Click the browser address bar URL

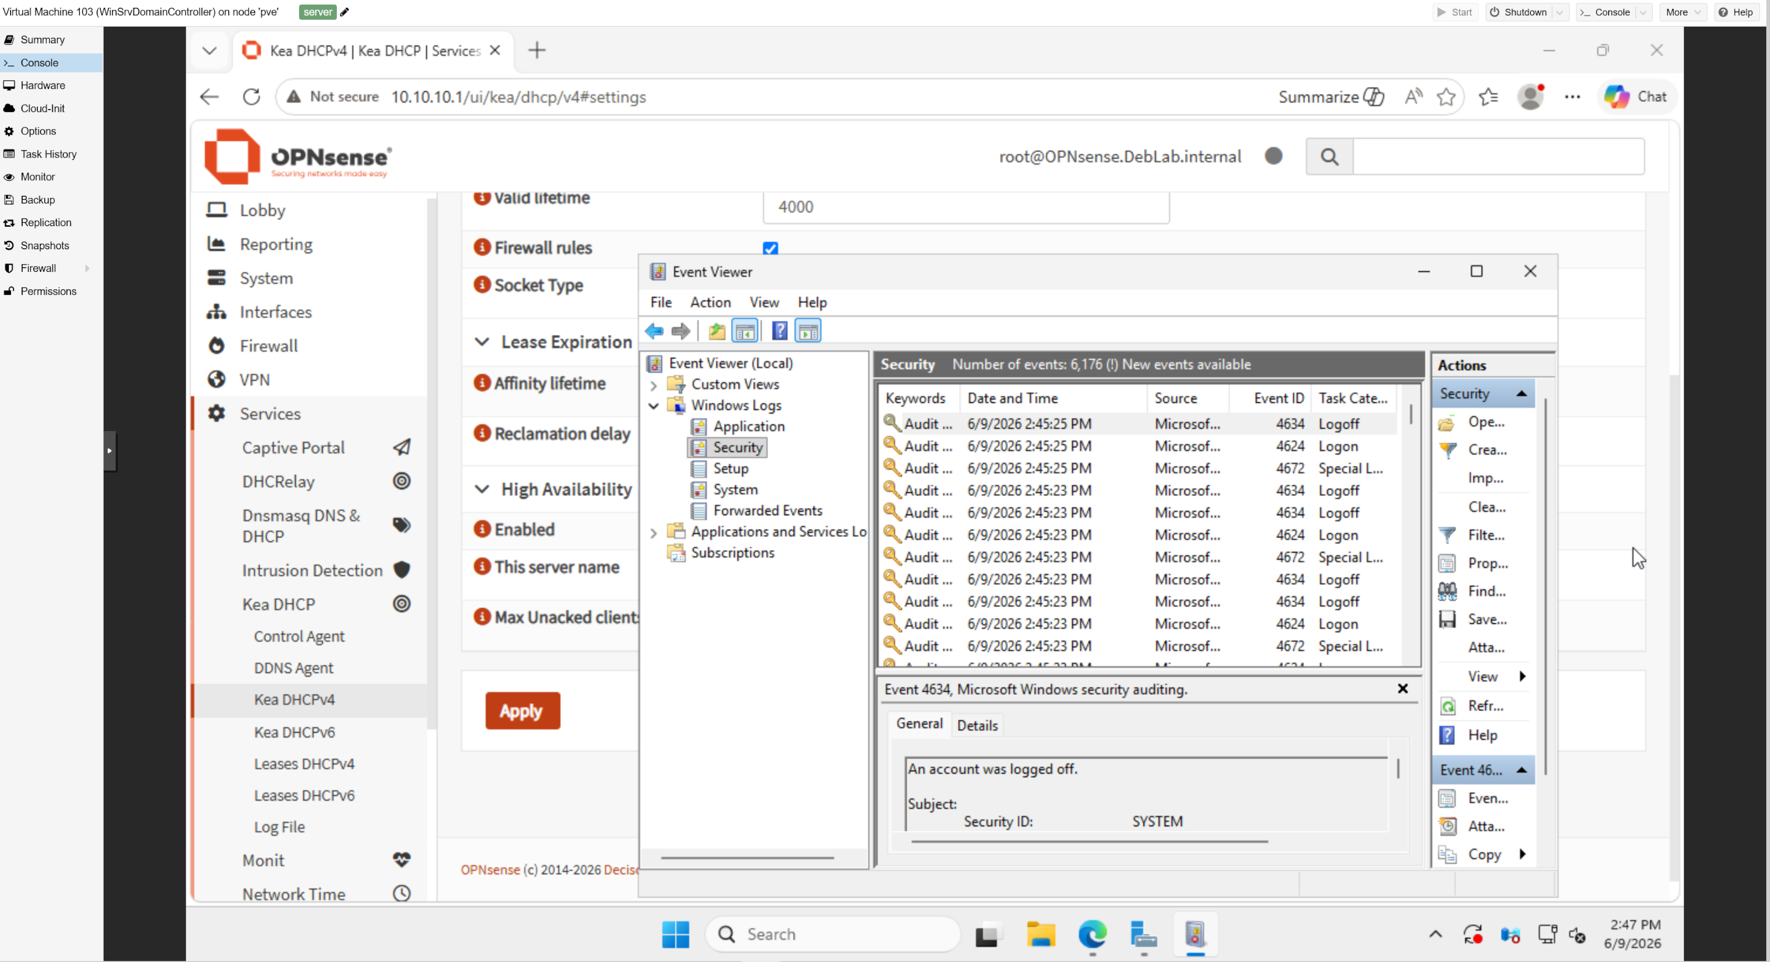[x=518, y=97]
